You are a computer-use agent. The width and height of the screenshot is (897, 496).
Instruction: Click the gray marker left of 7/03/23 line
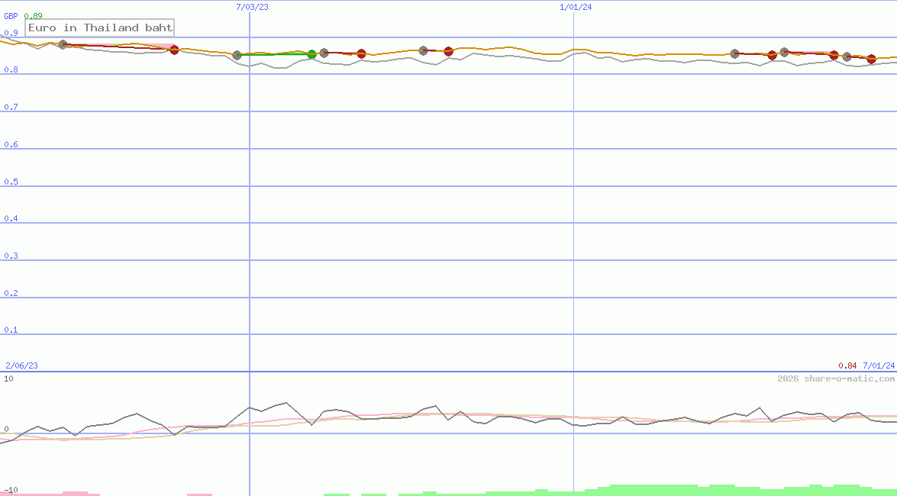coord(237,55)
